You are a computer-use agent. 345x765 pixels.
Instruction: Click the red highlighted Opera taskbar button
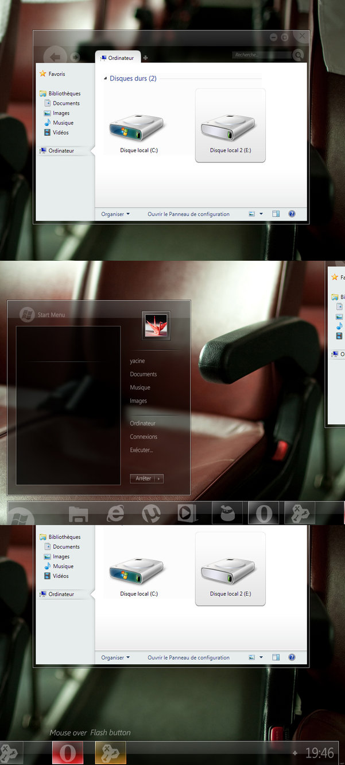68,753
